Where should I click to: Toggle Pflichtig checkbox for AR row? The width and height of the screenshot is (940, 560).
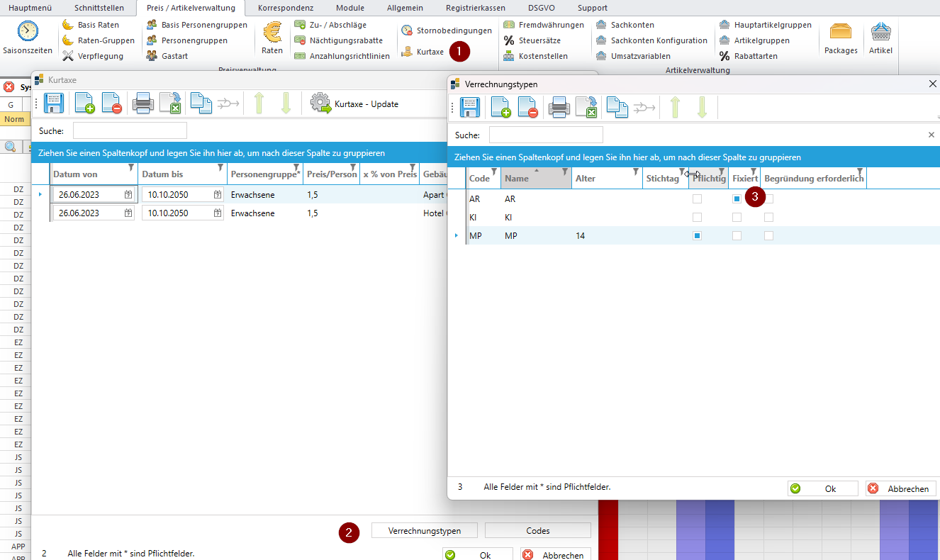coord(697,199)
